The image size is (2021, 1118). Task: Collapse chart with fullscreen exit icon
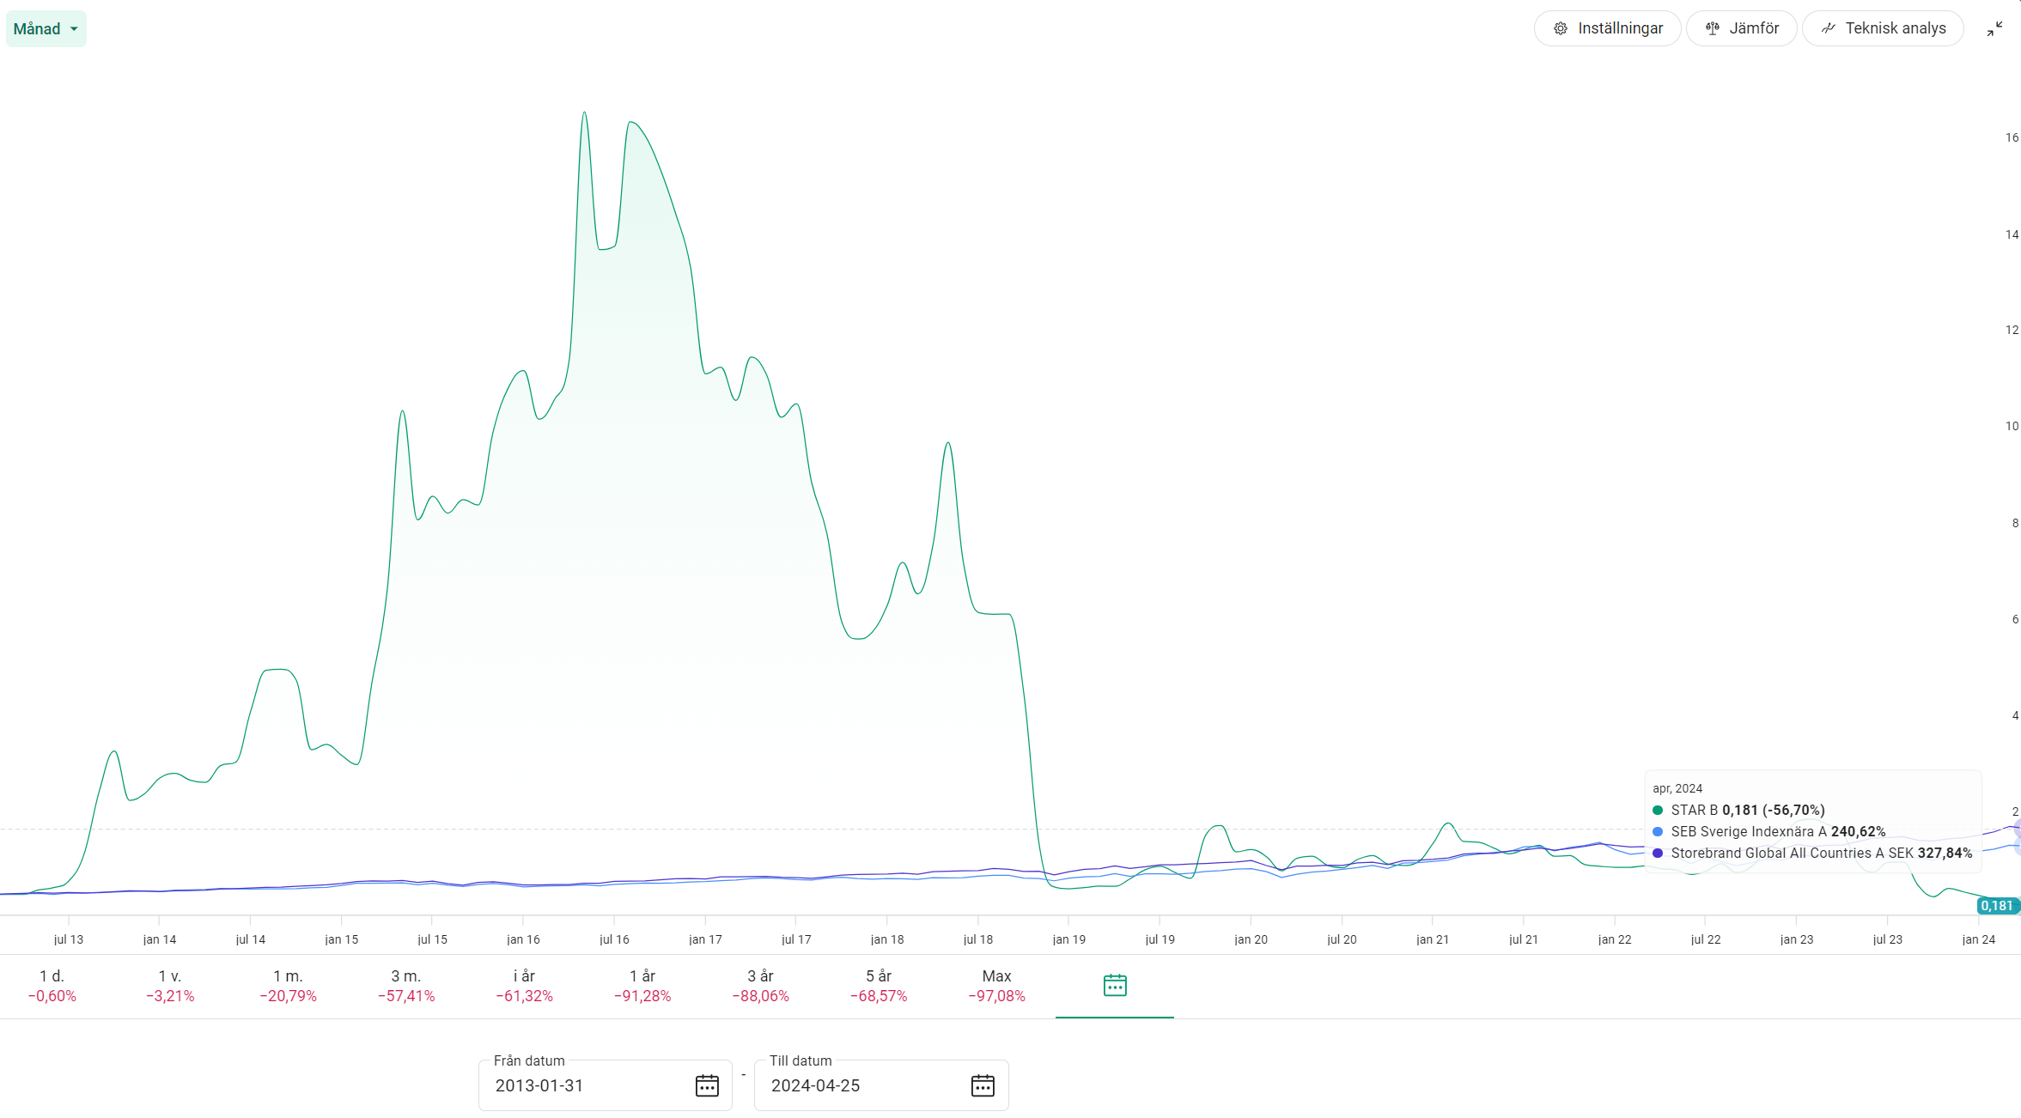pos(1994,29)
